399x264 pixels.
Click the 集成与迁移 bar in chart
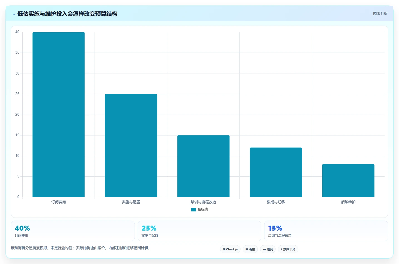[x=276, y=172]
